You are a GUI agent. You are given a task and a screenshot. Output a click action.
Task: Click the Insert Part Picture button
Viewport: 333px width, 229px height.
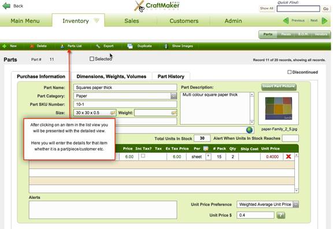click(279, 87)
